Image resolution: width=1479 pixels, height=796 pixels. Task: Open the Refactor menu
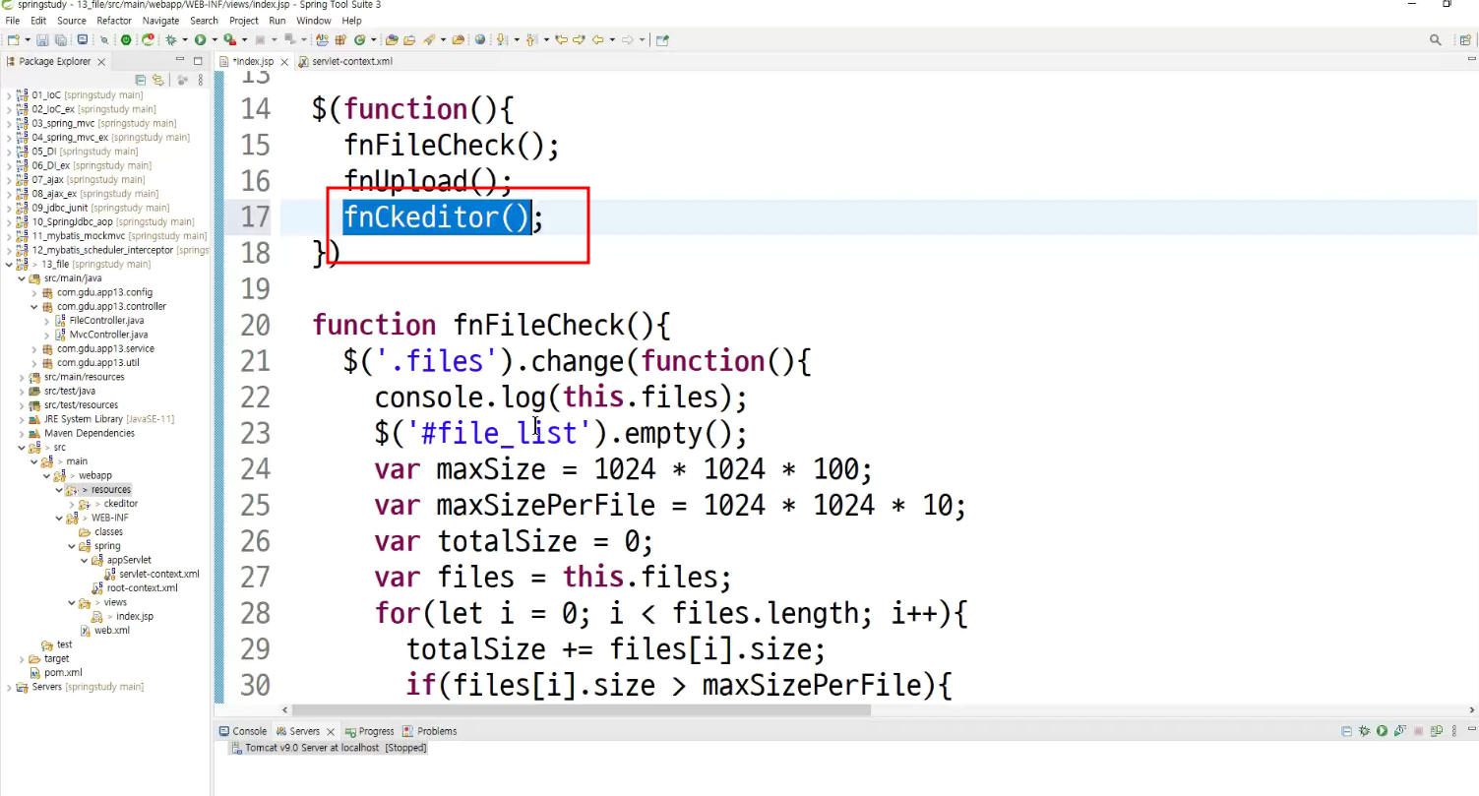114,20
